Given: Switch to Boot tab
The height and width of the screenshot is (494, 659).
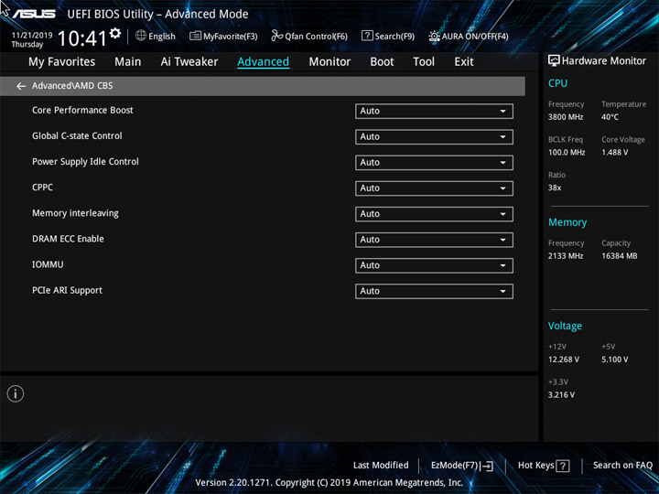Looking at the screenshot, I should [382, 62].
